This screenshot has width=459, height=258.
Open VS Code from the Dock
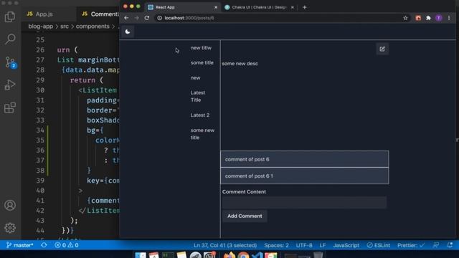[x=257, y=255]
